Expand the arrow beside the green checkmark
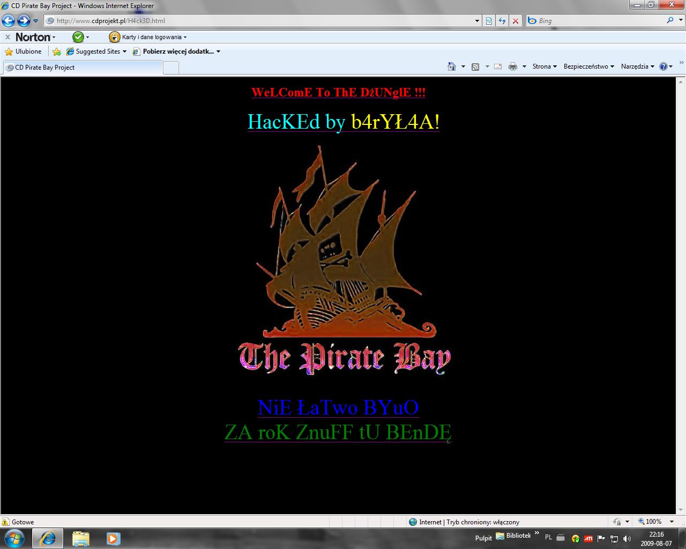 88,38
